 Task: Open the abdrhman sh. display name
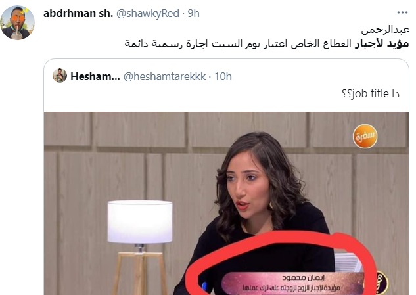point(78,13)
